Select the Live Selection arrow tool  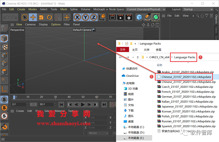pos(25,17)
